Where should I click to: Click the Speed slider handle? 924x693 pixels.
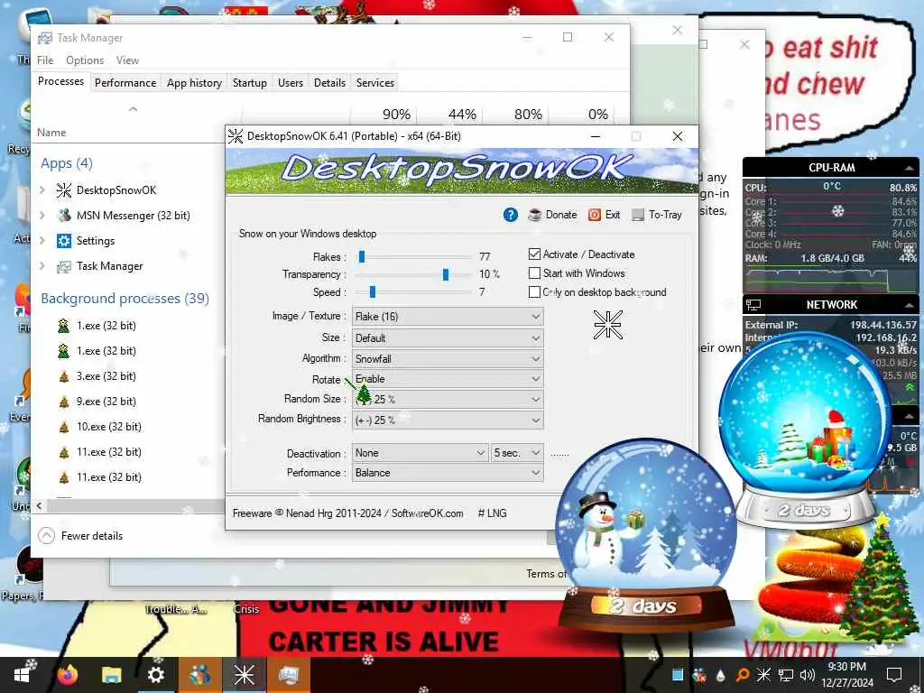373,292
